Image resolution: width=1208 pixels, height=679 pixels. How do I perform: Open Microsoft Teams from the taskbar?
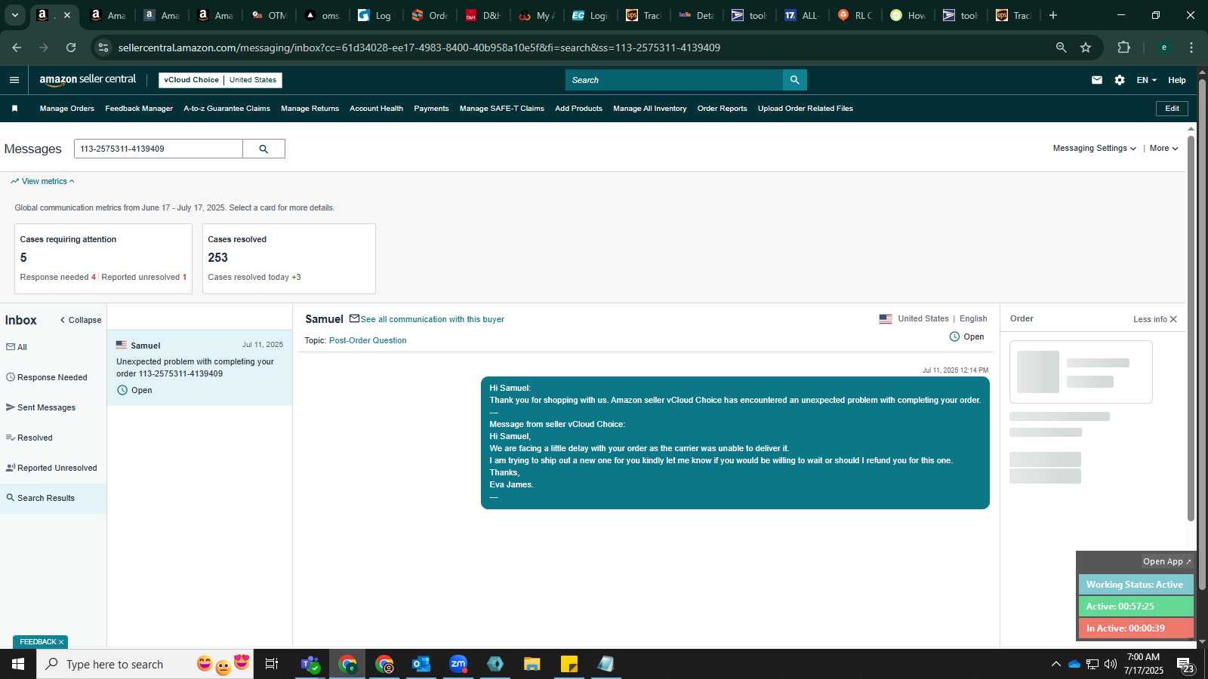310,664
